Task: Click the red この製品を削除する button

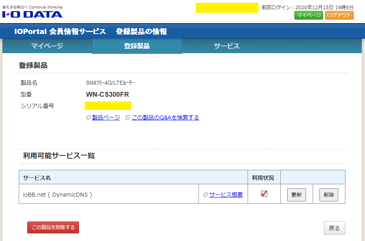Action: [53, 227]
